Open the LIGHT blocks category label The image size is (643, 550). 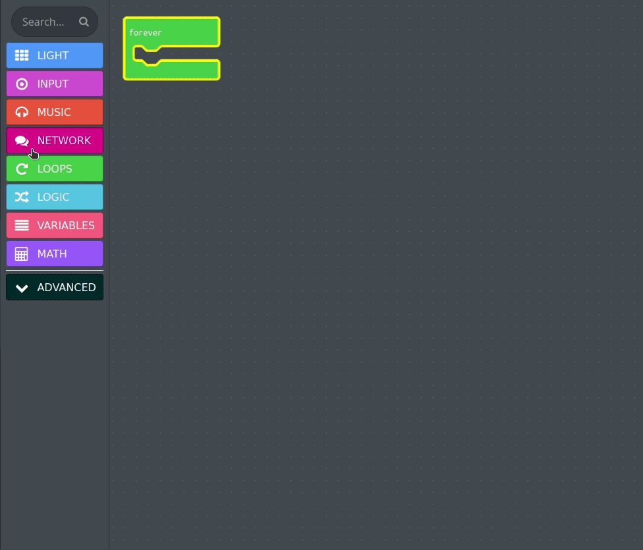point(53,56)
